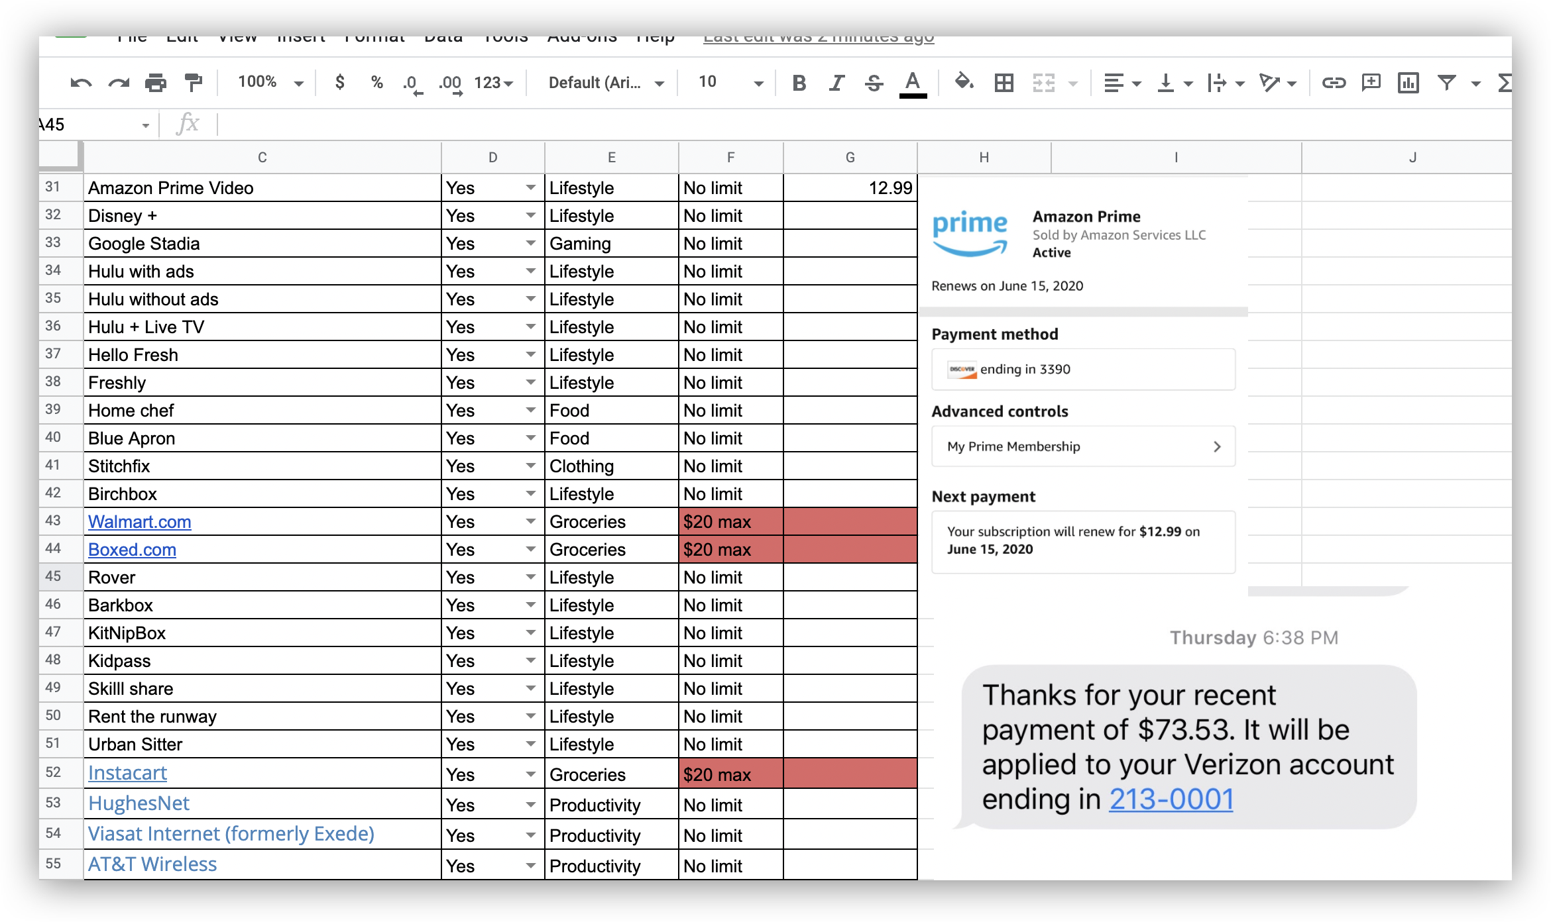1551x922 pixels.
Task: Format as percent
Action: point(376,82)
